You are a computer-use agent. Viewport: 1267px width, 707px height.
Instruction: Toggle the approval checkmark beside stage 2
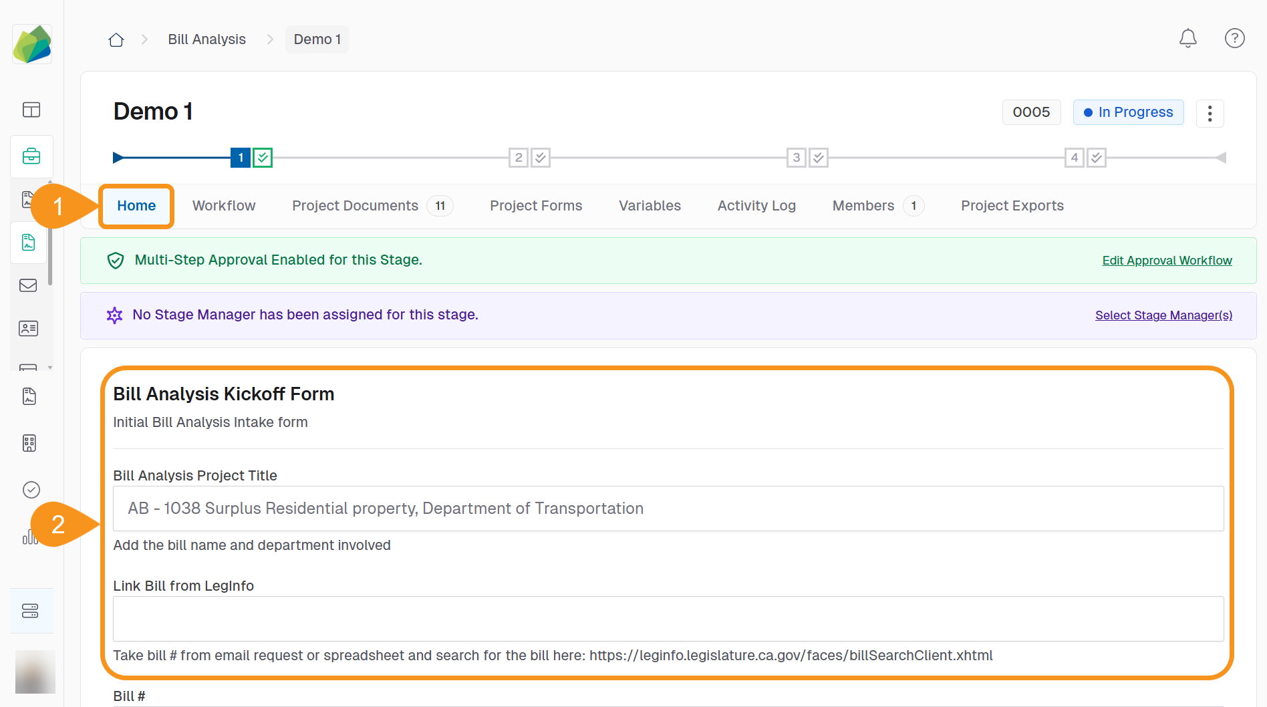point(540,157)
